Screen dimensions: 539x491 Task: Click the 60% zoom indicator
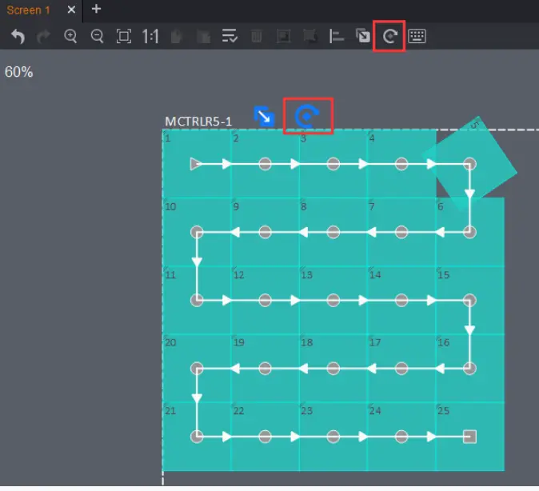tap(19, 72)
